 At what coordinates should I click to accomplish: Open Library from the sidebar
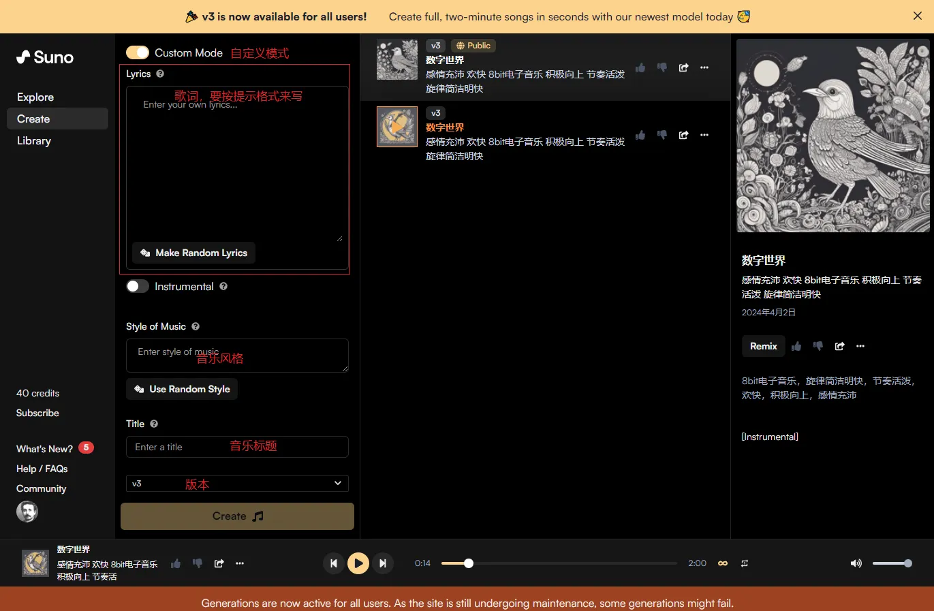[34, 141]
